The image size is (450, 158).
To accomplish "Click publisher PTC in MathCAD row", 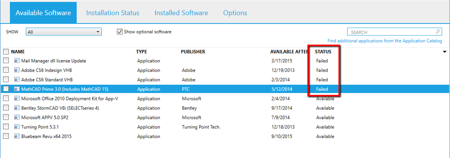I will tap(186, 89).
